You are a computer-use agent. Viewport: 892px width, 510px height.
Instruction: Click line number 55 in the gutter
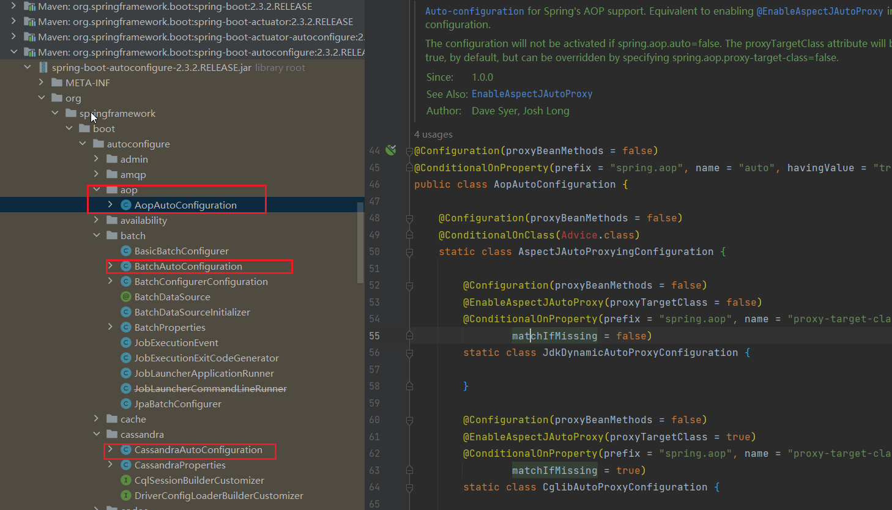click(x=374, y=336)
